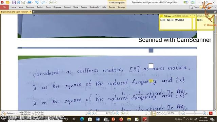Viewport: 217px width, 122px height.
Task: Open the Arrange commenting tab
Action: (121, 7)
